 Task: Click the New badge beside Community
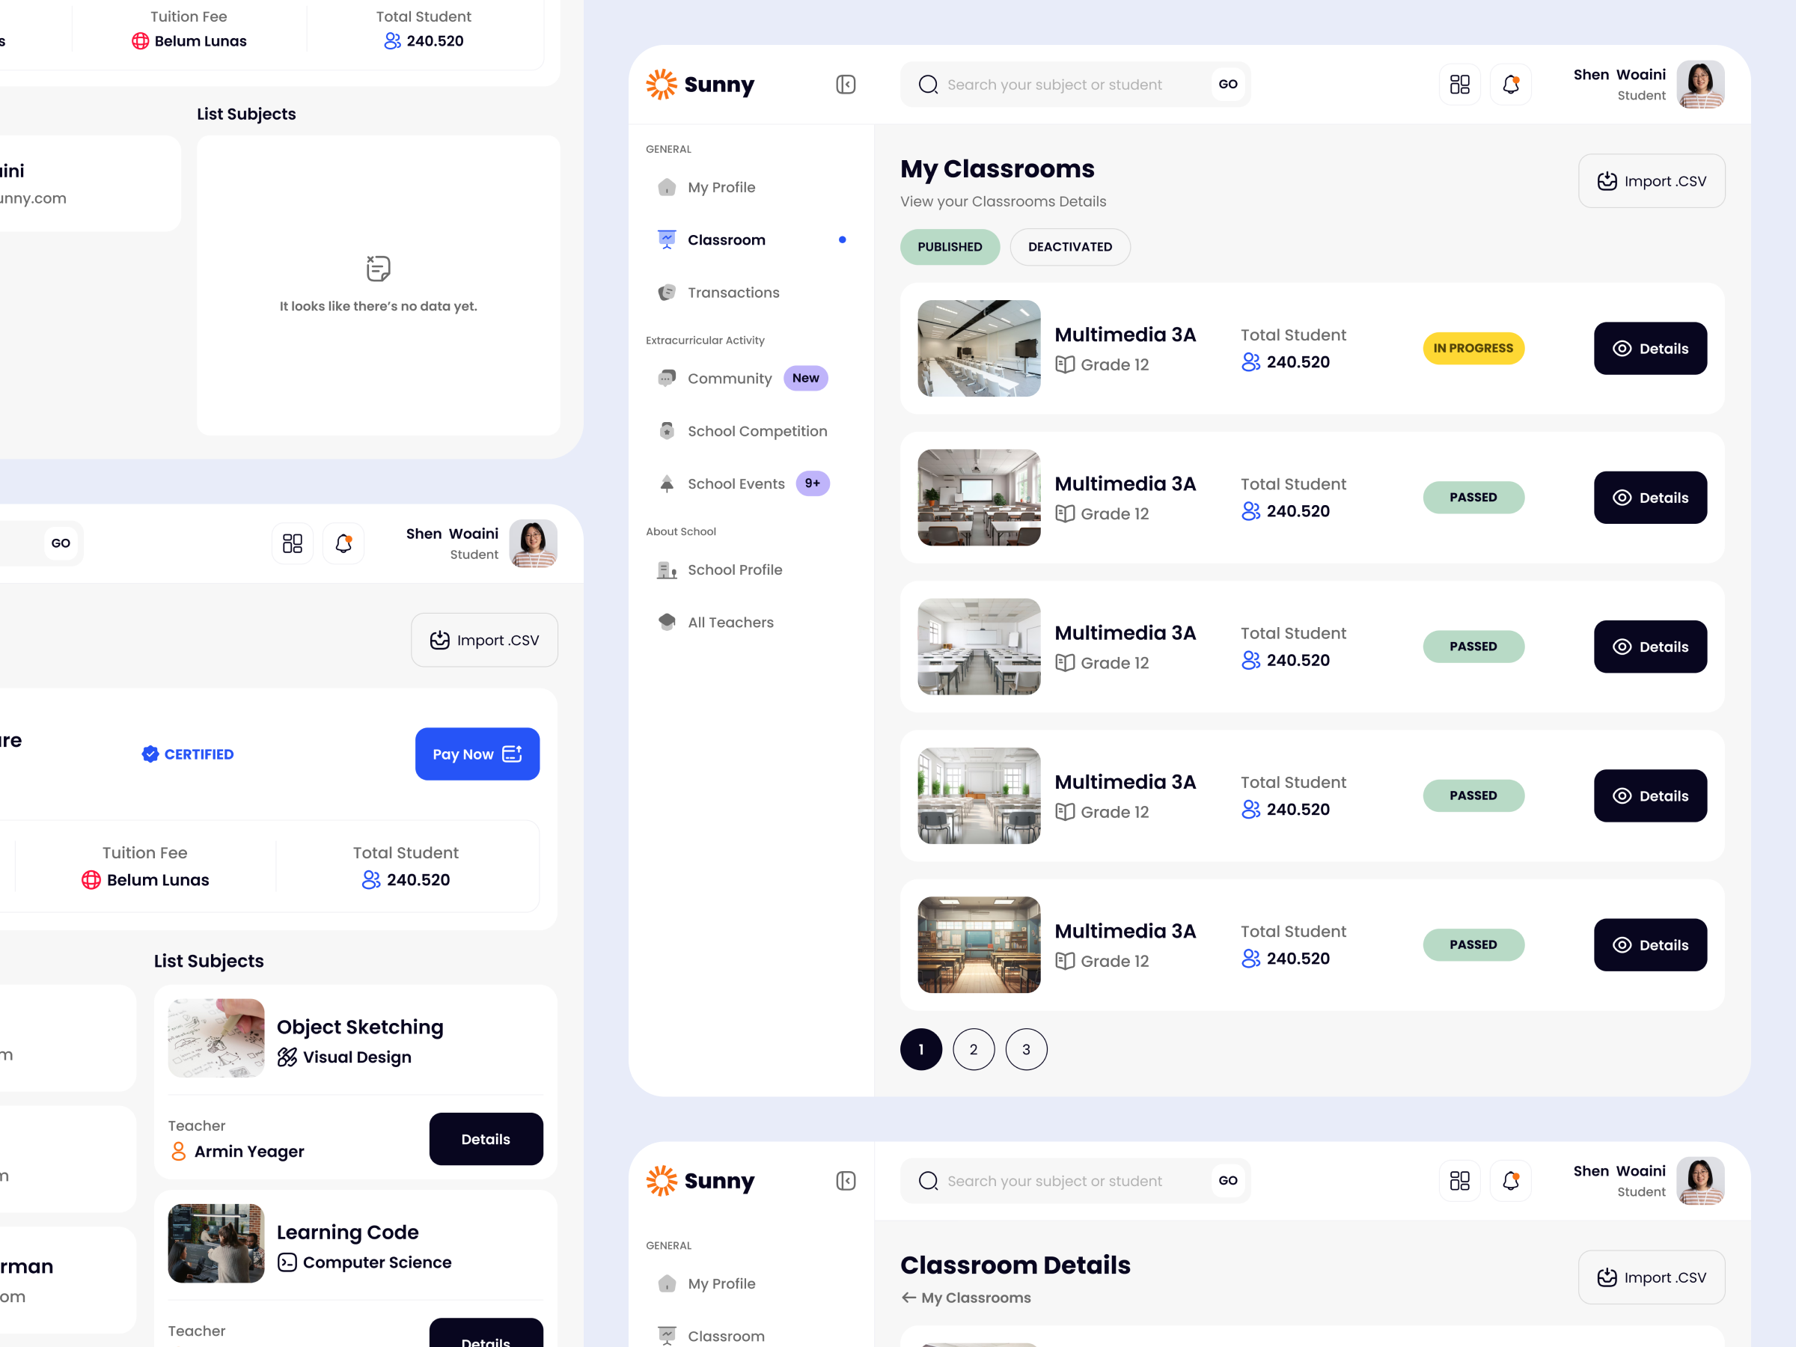(805, 379)
